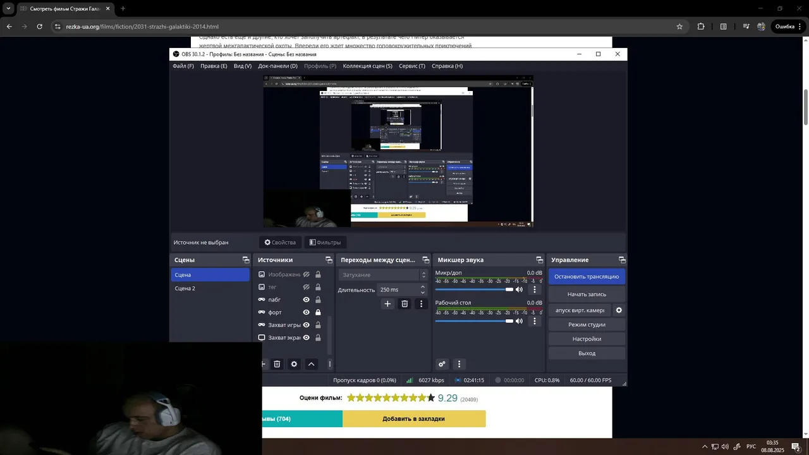Hide the пабг source
The image size is (809, 455).
tap(306, 300)
